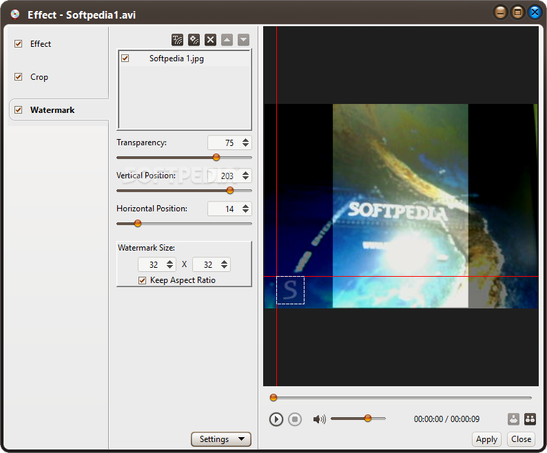Toggle the Effect checkbox
Viewport: 547px width, 453px height.
coord(19,44)
